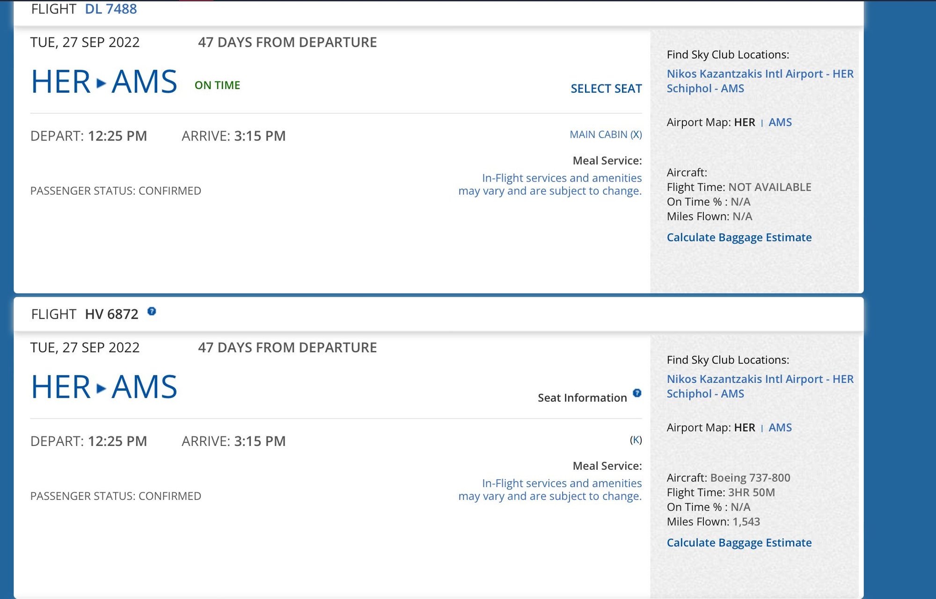The height and width of the screenshot is (599, 936).
Task: Open the MAIN CABIN (X) fare link
Action: [606, 135]
